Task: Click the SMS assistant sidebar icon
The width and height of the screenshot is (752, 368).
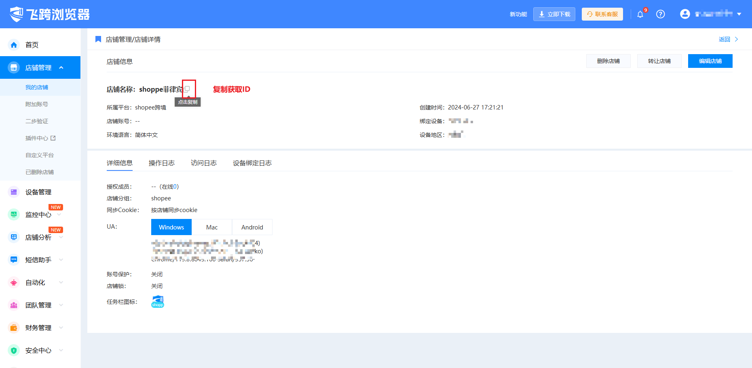Action: point(14,260)
